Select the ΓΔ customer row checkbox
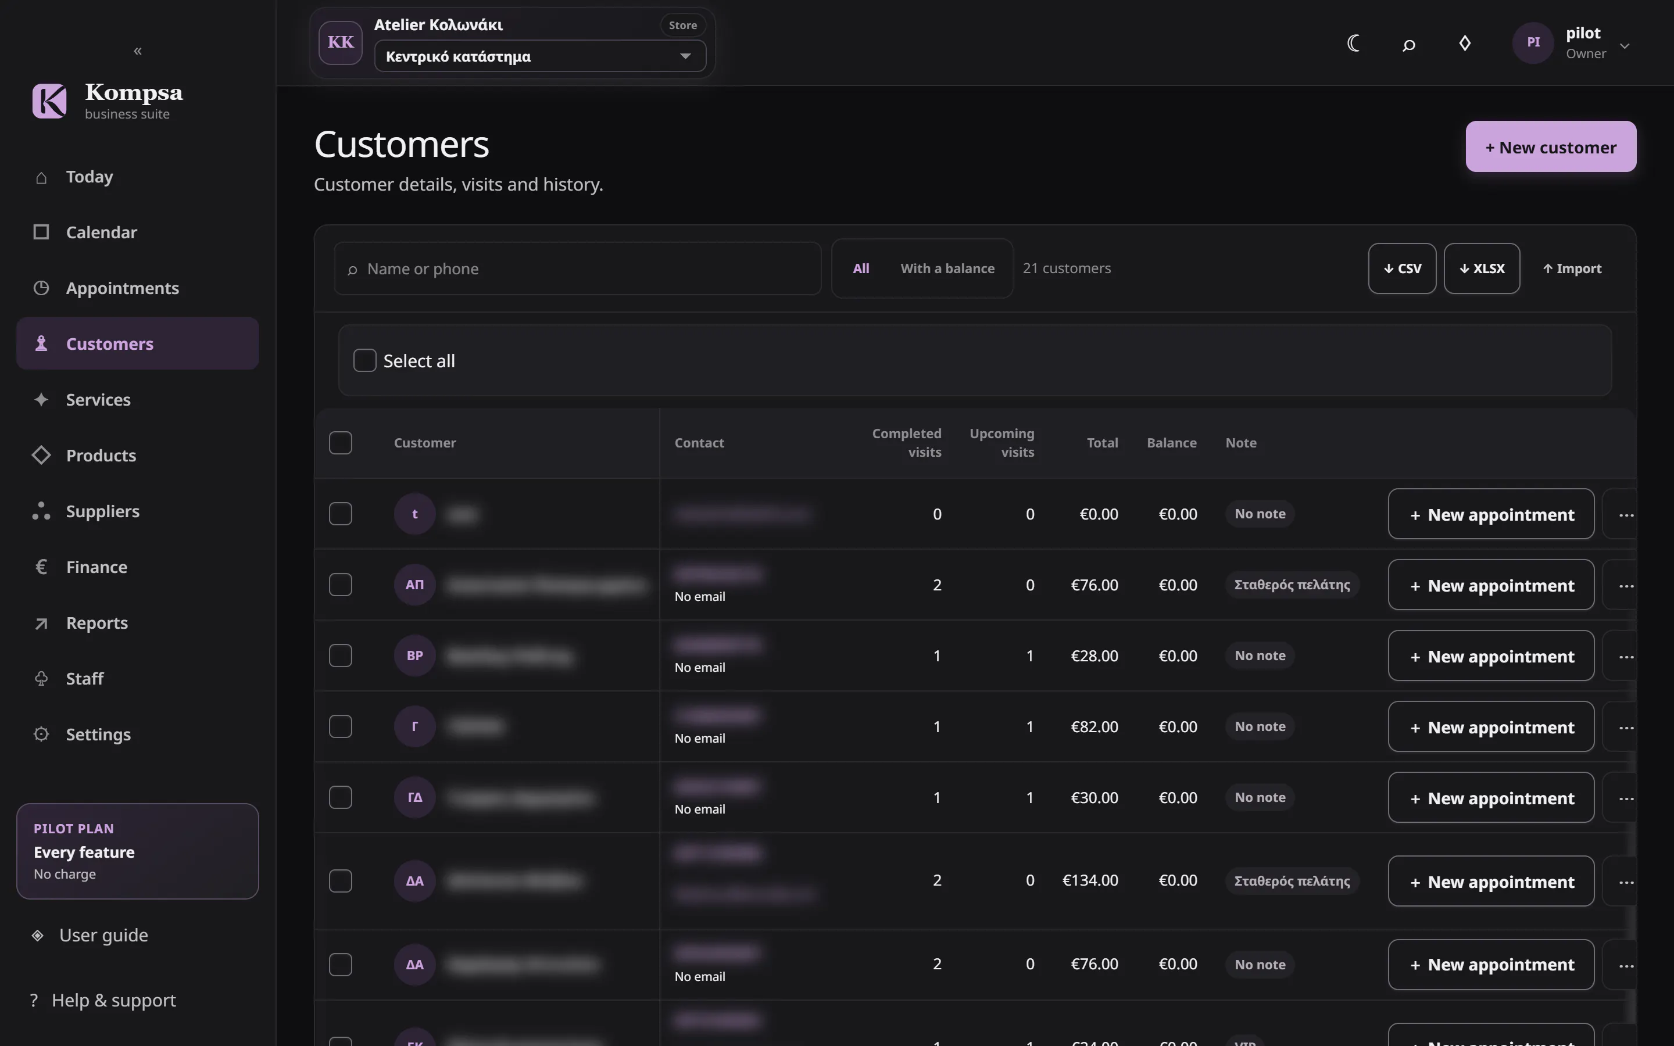The height and width of the screenshot is (1046, 1674). pos(341,798)
